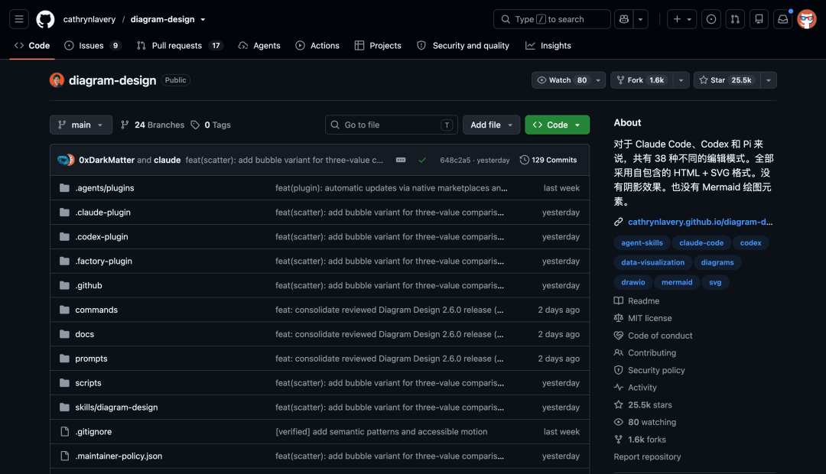View the 24 Branches
Viewport: 826px width, 474px height.
(x=153, y=125)
